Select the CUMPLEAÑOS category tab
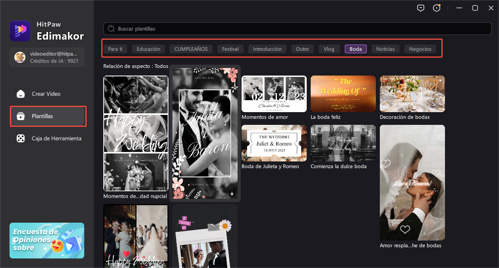This screenshot has width=499, height=268. pyautogui.click(x=191, y=49)
